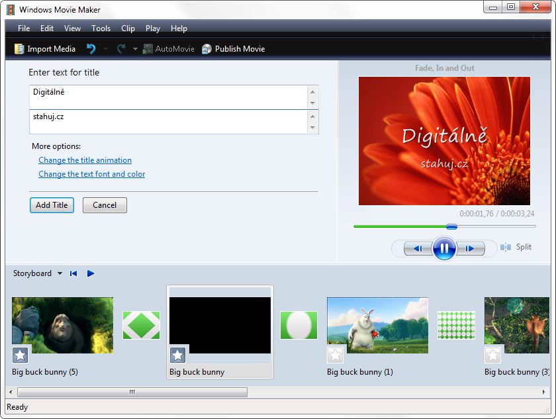Click the storyboard scroll left arrow

(11, 392)
